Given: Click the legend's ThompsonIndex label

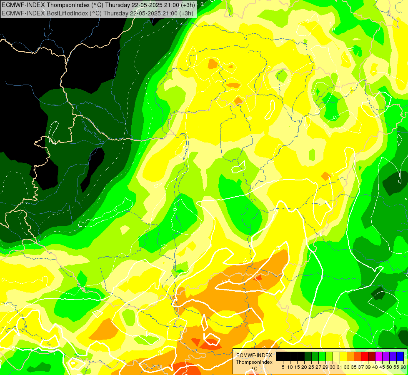Looking at the screenshot, I should [x=254, y=362].
